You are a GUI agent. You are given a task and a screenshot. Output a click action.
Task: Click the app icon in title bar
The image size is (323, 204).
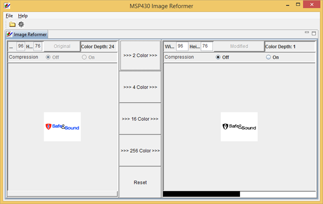click(x=7, y=6)
